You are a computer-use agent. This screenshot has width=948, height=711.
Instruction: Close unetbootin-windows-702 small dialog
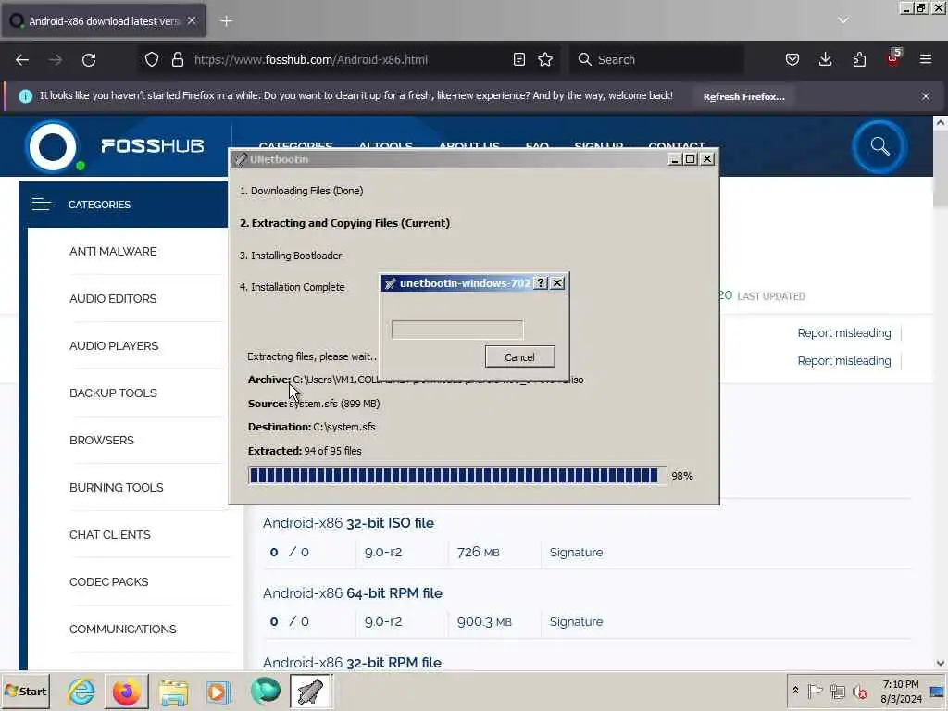point(557,283)
